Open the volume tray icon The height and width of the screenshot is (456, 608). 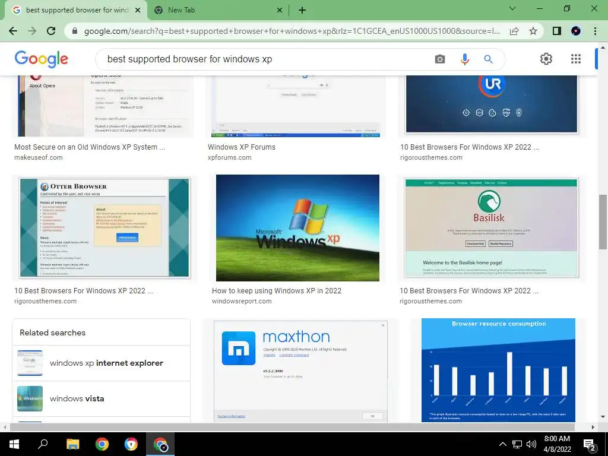coord(531,444)
